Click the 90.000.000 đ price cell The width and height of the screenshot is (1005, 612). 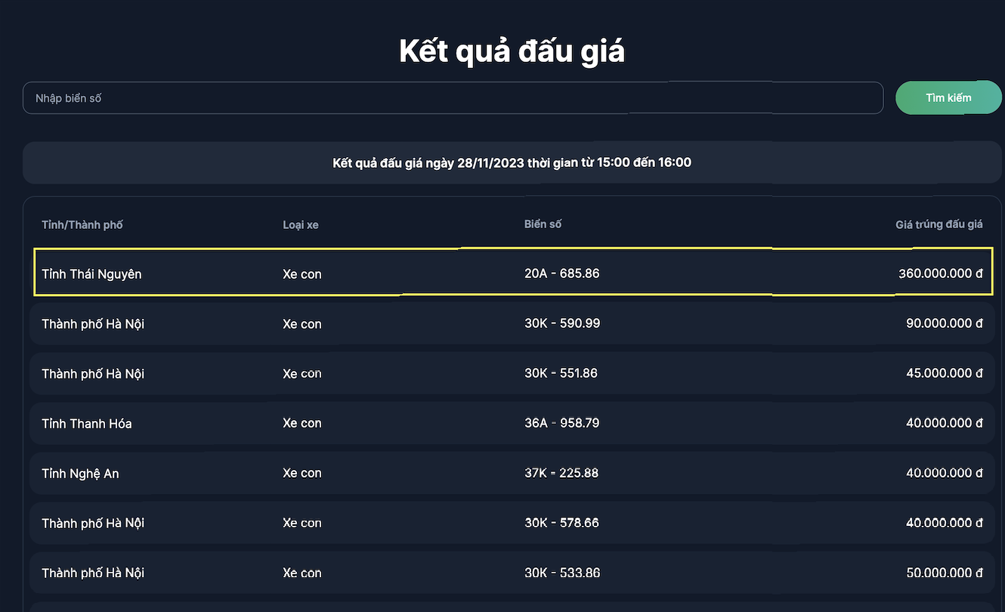[x=944, y=323]
